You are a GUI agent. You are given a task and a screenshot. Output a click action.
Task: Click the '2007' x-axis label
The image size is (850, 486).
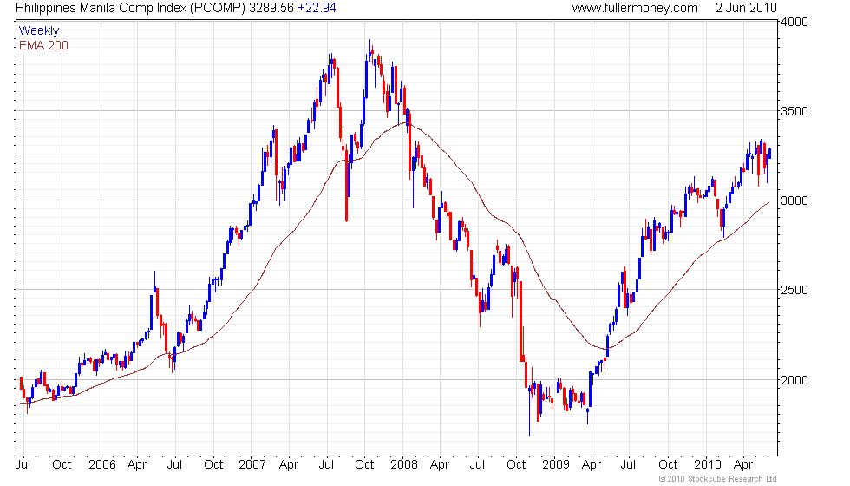[252, 465]
